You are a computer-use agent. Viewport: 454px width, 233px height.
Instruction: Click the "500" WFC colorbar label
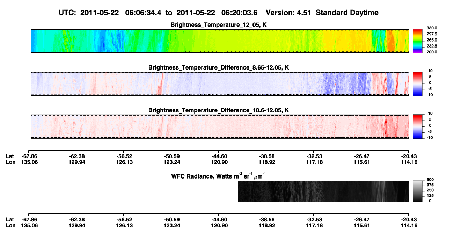click(431, 180)
